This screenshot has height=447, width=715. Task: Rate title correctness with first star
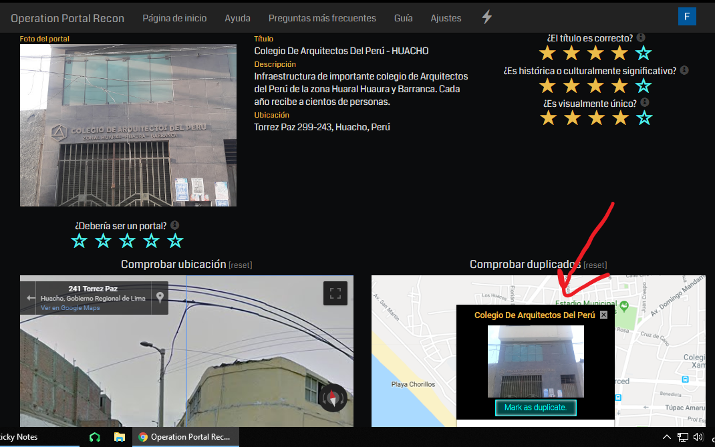click(547, 53)
